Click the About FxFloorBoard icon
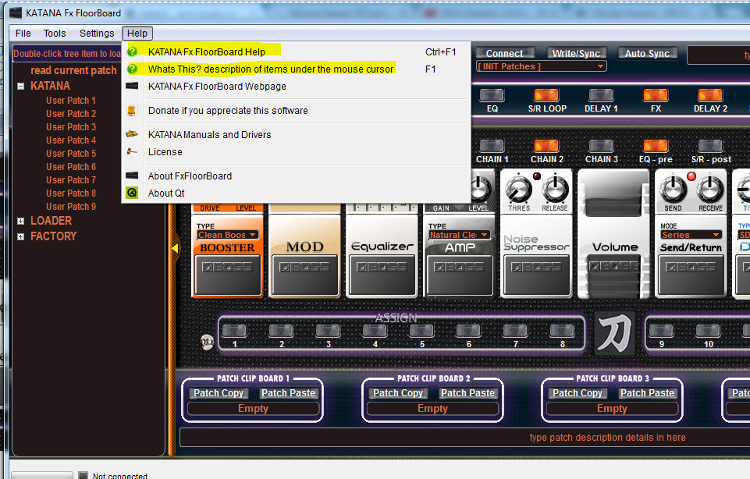Image resolution: width=750 pixels, height=479 pixels. tap(132, 176)
